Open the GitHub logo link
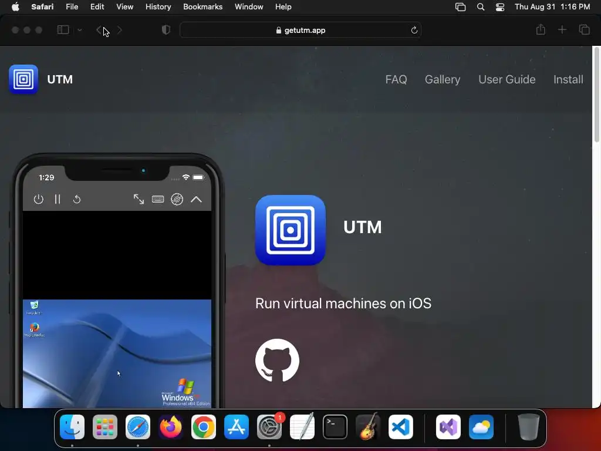Screen dimensions: 601x451 coord(277,361)
